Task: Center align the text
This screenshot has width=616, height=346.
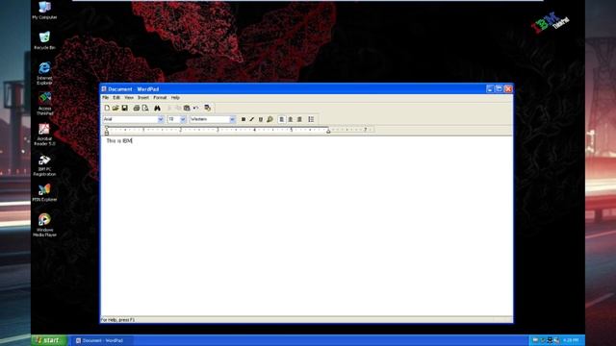Action: (291, 119)
